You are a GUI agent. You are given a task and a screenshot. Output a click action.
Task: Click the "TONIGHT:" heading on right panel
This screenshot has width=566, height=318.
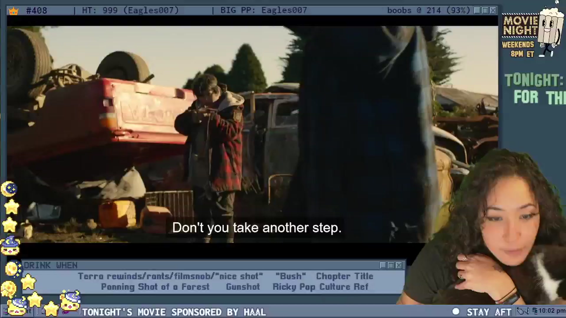(x=534, y=80)
